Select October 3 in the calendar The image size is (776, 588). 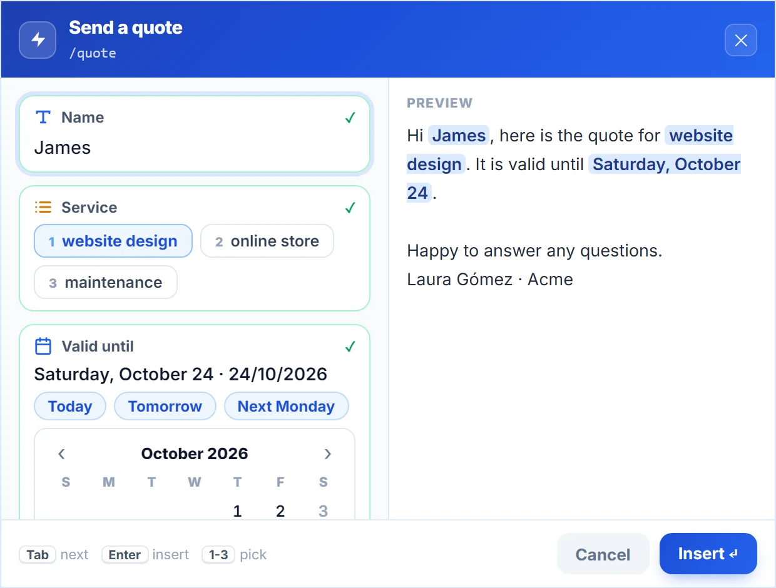[x=323, y=511]
